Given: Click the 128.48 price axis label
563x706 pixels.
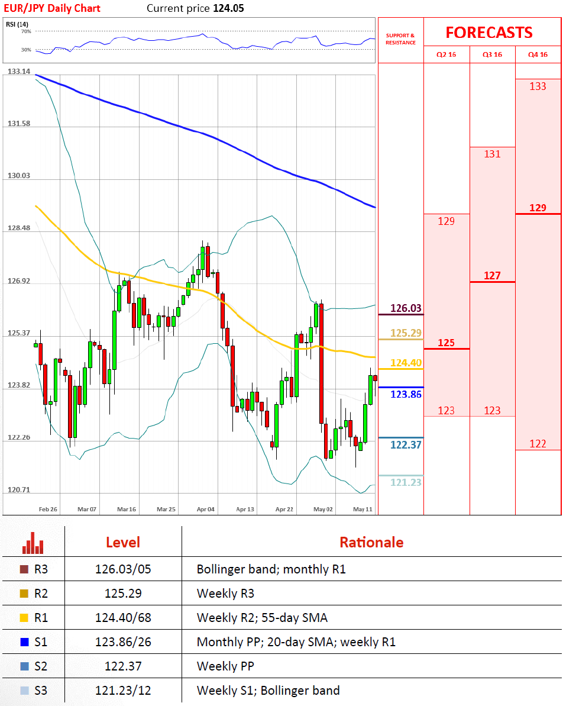Looking at the screenshot, I should pyautogui.click(x=19, y=228).
